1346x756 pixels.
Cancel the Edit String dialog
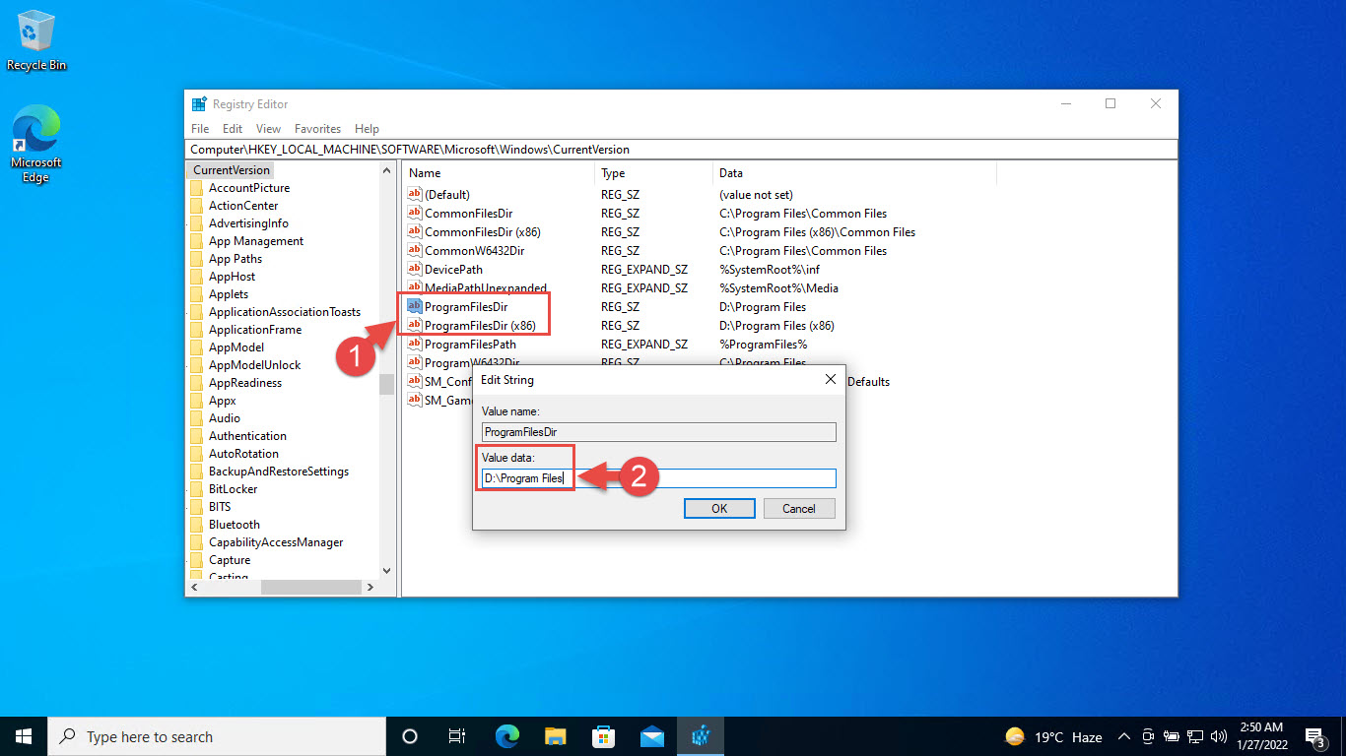(798, 508)
